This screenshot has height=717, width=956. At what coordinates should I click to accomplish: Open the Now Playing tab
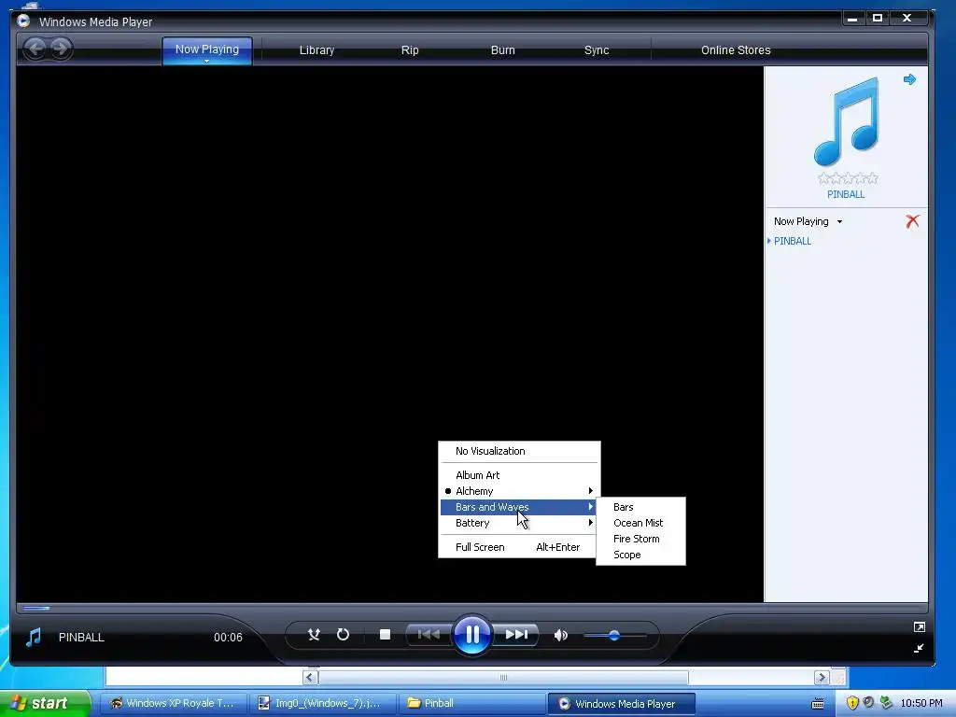click(x=206, y=49)
